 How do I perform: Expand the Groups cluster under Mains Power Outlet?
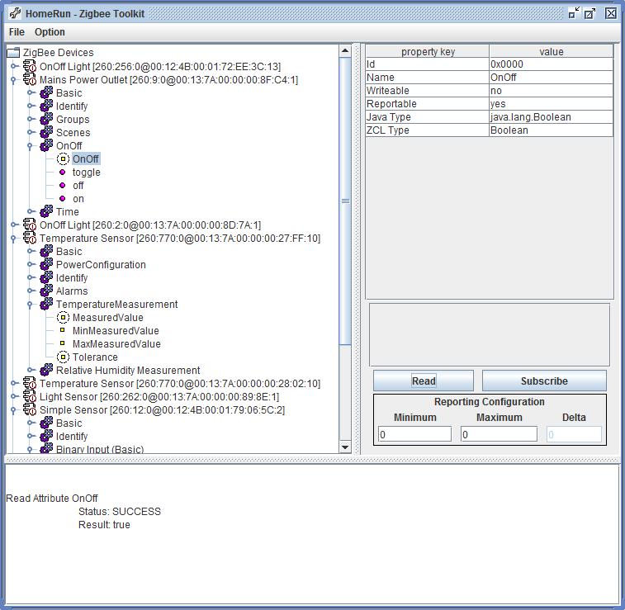pyautogui.click(x=31, y=119)
